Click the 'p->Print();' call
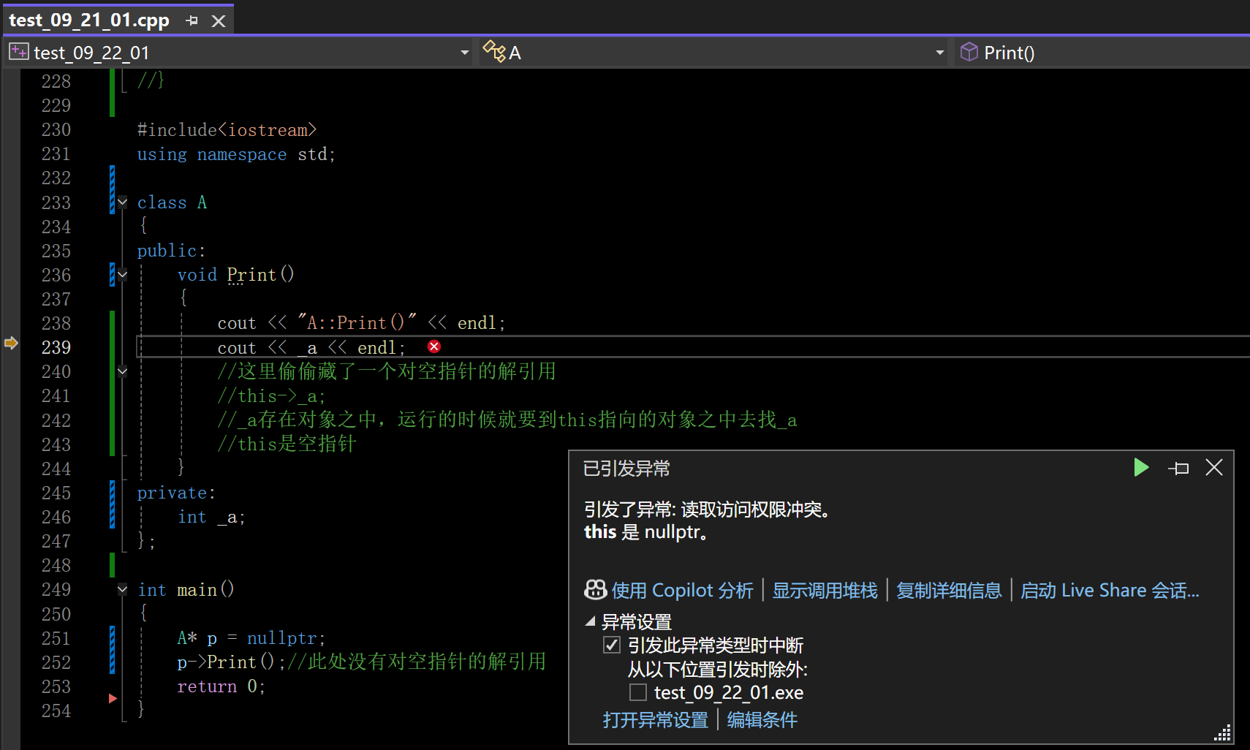The width and height of the screenshot is (1250, 750). (231, 662)
